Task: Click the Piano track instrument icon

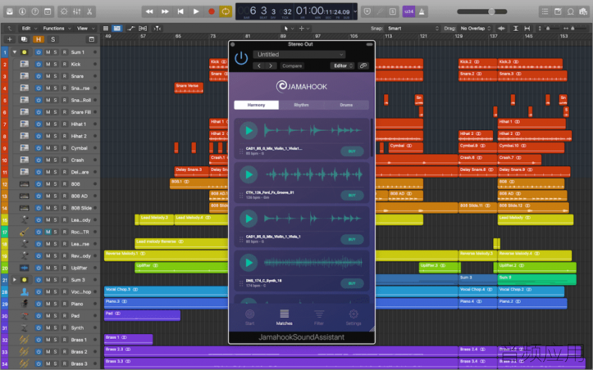Action: tap(25, 304)
